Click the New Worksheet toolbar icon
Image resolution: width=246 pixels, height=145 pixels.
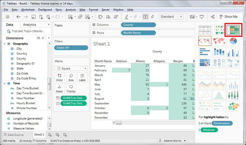pos(70,17)
